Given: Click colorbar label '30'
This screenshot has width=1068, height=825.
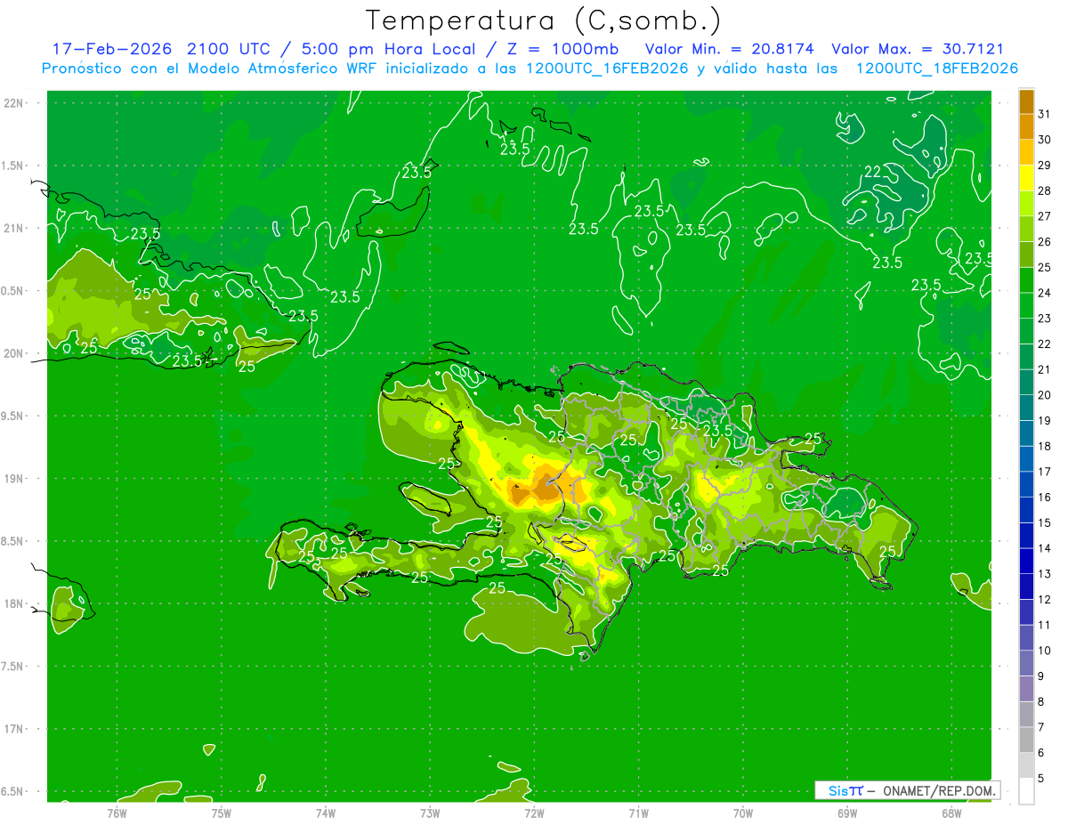Looking at the screenshot, I should click(1044, 140).
